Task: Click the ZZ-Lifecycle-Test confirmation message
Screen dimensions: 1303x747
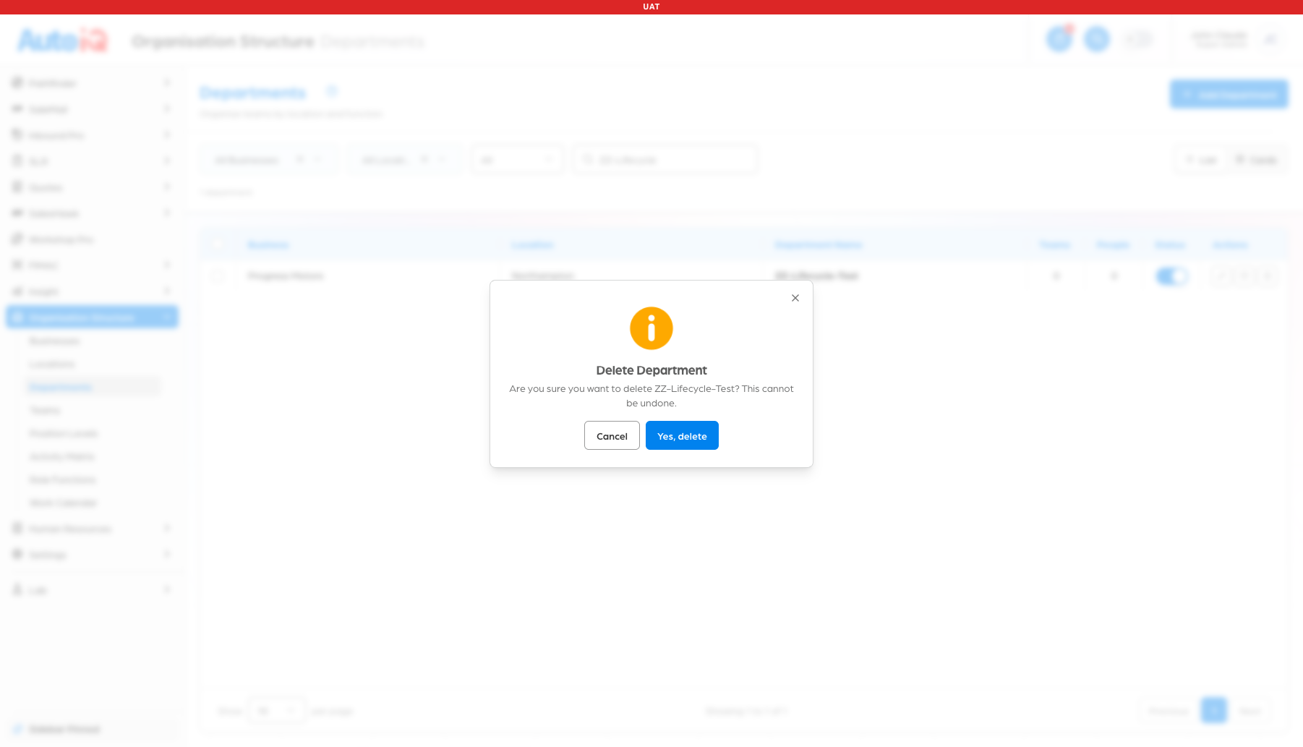Action: [651, 396]
